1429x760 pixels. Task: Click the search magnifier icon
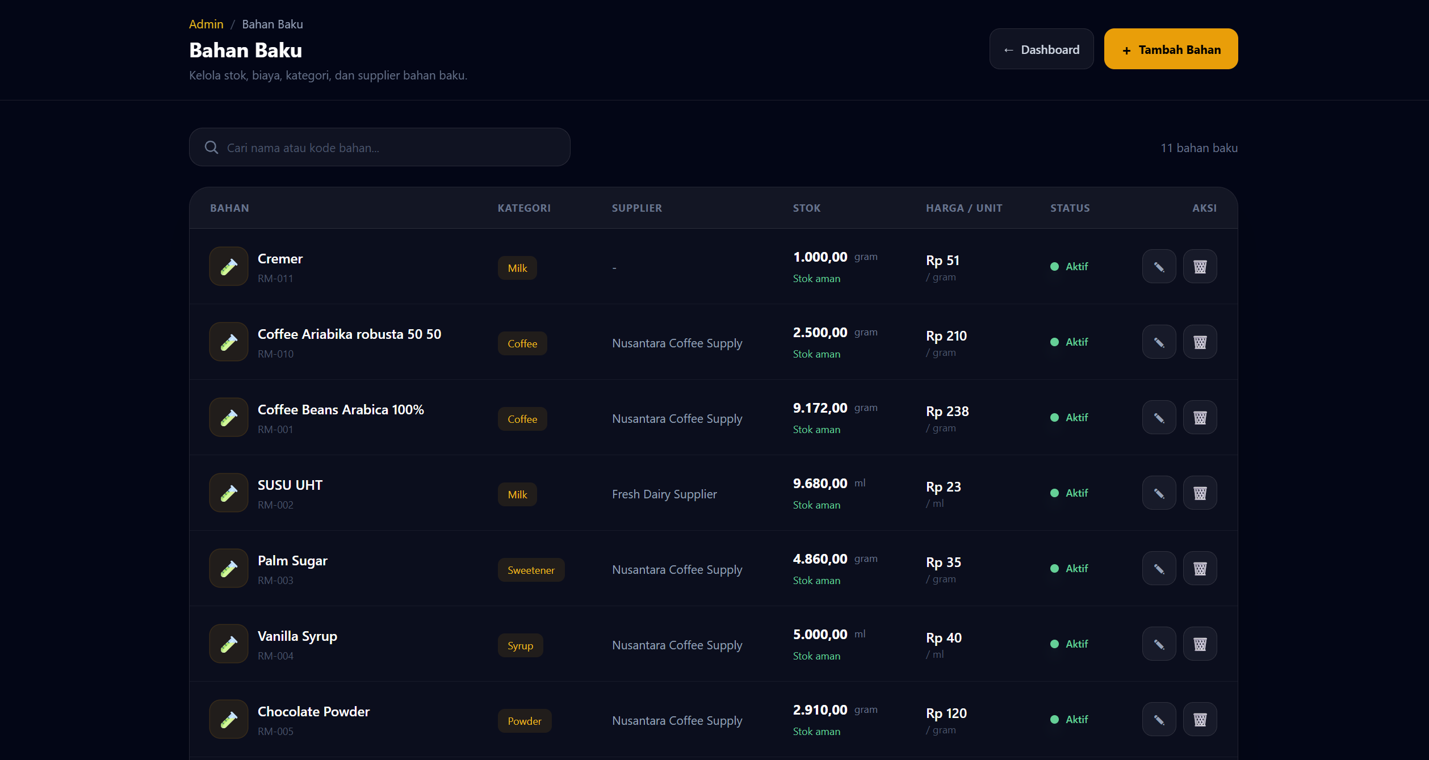coord(211,148)
